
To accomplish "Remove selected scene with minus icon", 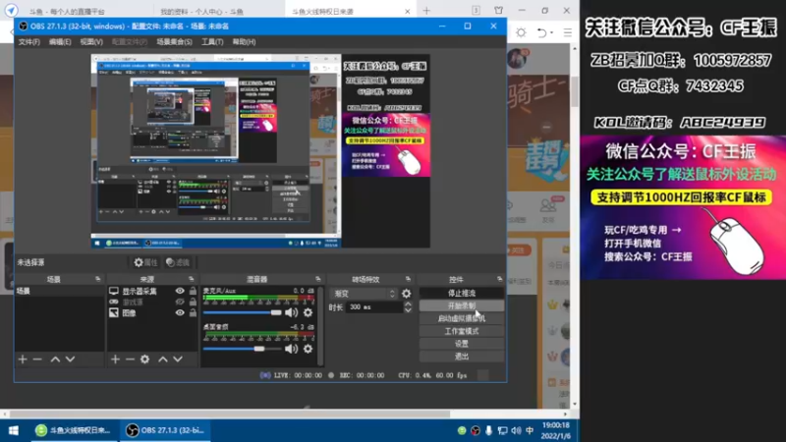I will click(37, 359).
